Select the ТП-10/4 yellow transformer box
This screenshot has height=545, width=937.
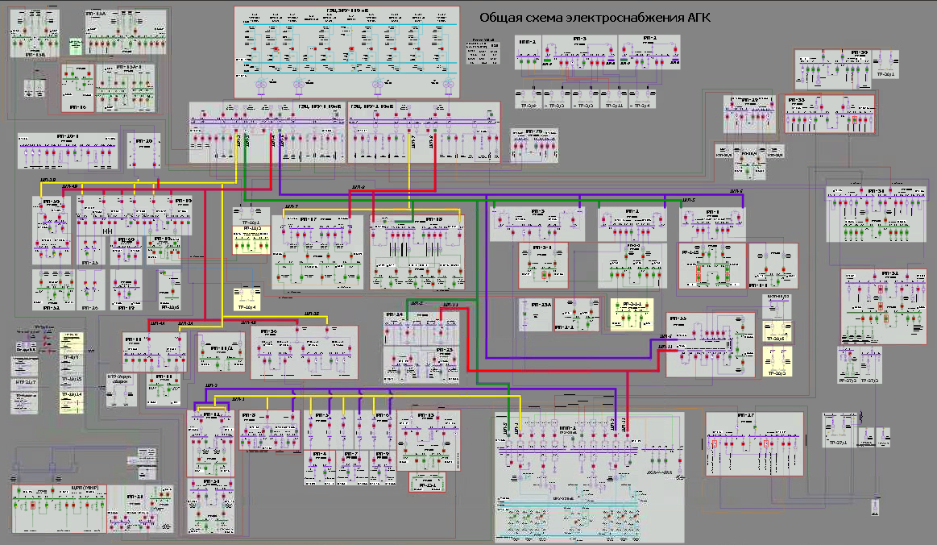[x=247, y=297]
